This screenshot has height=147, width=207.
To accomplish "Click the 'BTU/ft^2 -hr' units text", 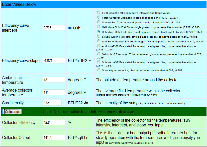I will (78, 103).
